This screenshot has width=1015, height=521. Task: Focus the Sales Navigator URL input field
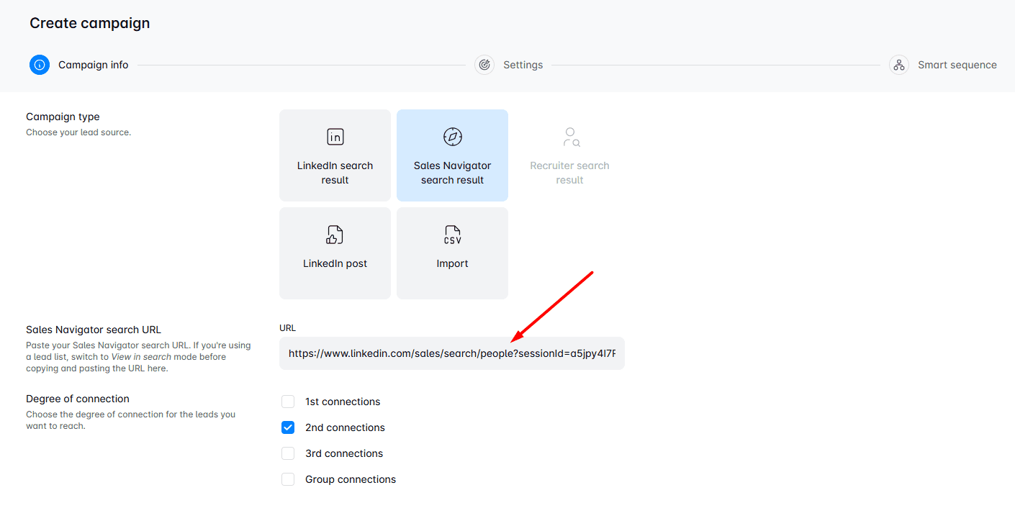pos(452,353)
